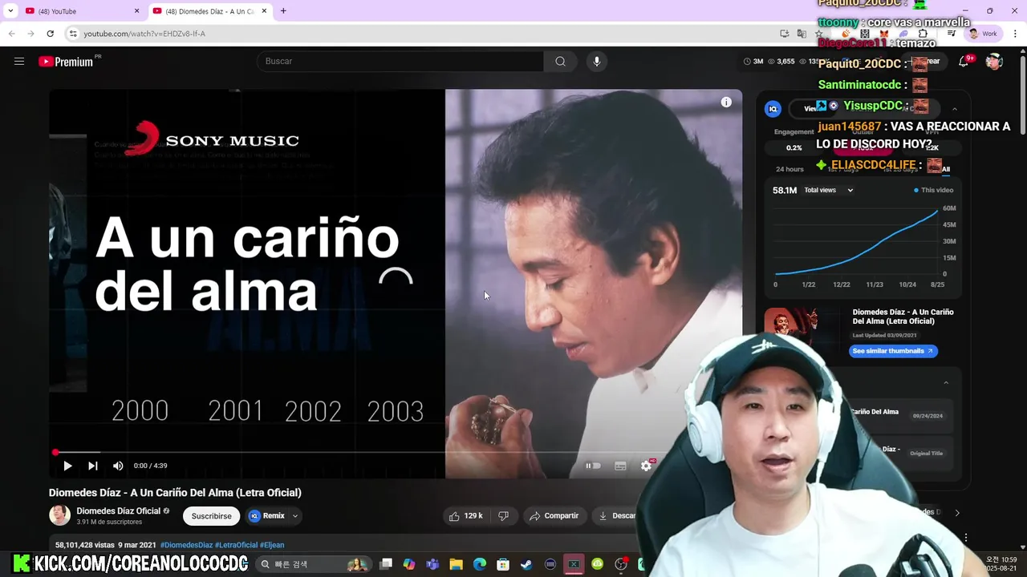
Task: Play the video
Action: (67, 466)
